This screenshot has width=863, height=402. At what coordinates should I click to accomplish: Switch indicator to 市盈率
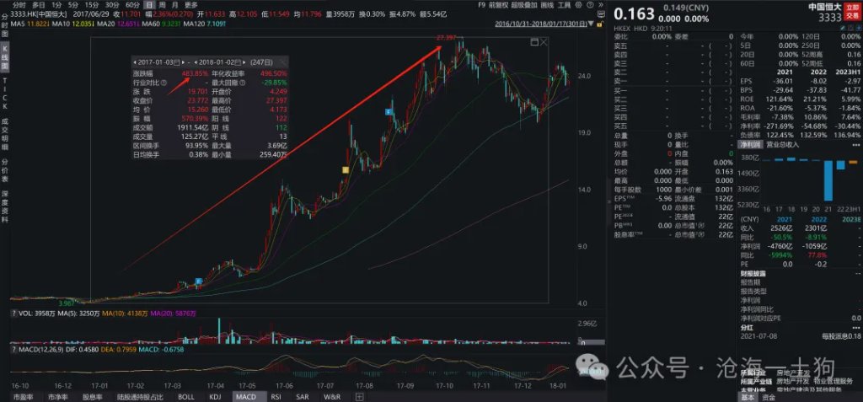tap(23, 396)
